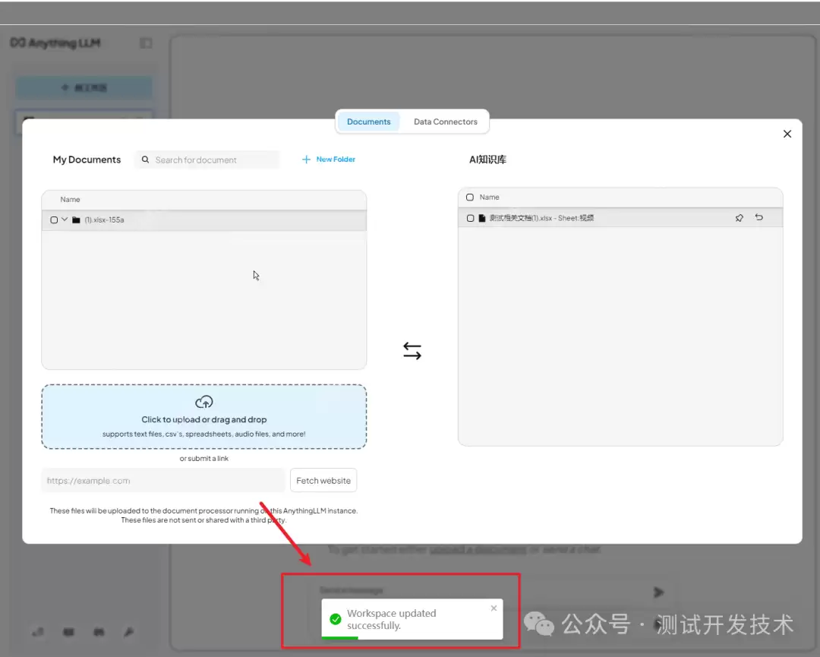Click the leftmost icon in the bottom sidebar row

tap(38, 632)
